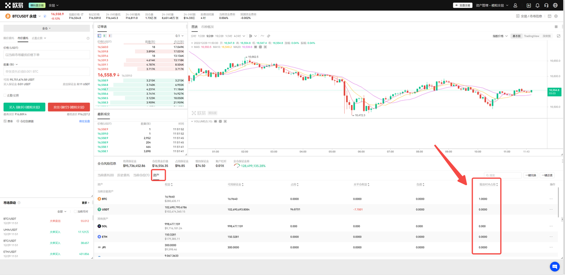This screenshot has width=565, height=275.
Task: Open the page settings gear icon
Action: click(x=556, y=16)
